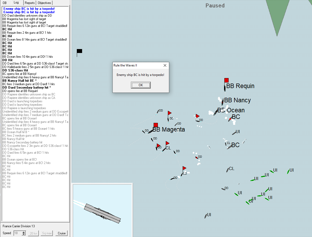Click the ship top-view thumbnail
312x237 pixels.
[x=102, y=211]
